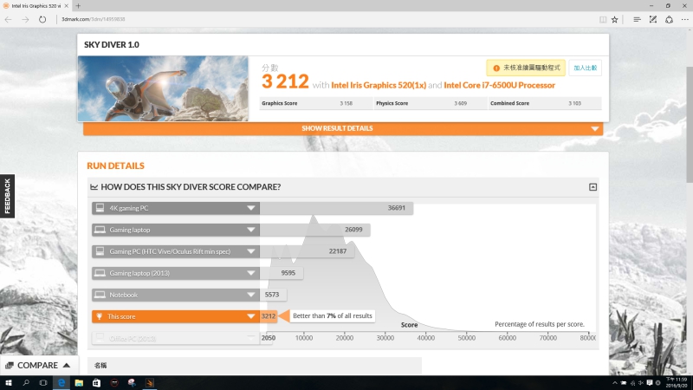Click Intel Iris Graphics 520(1x) link
693x390 pixels.
pos(379,85)
